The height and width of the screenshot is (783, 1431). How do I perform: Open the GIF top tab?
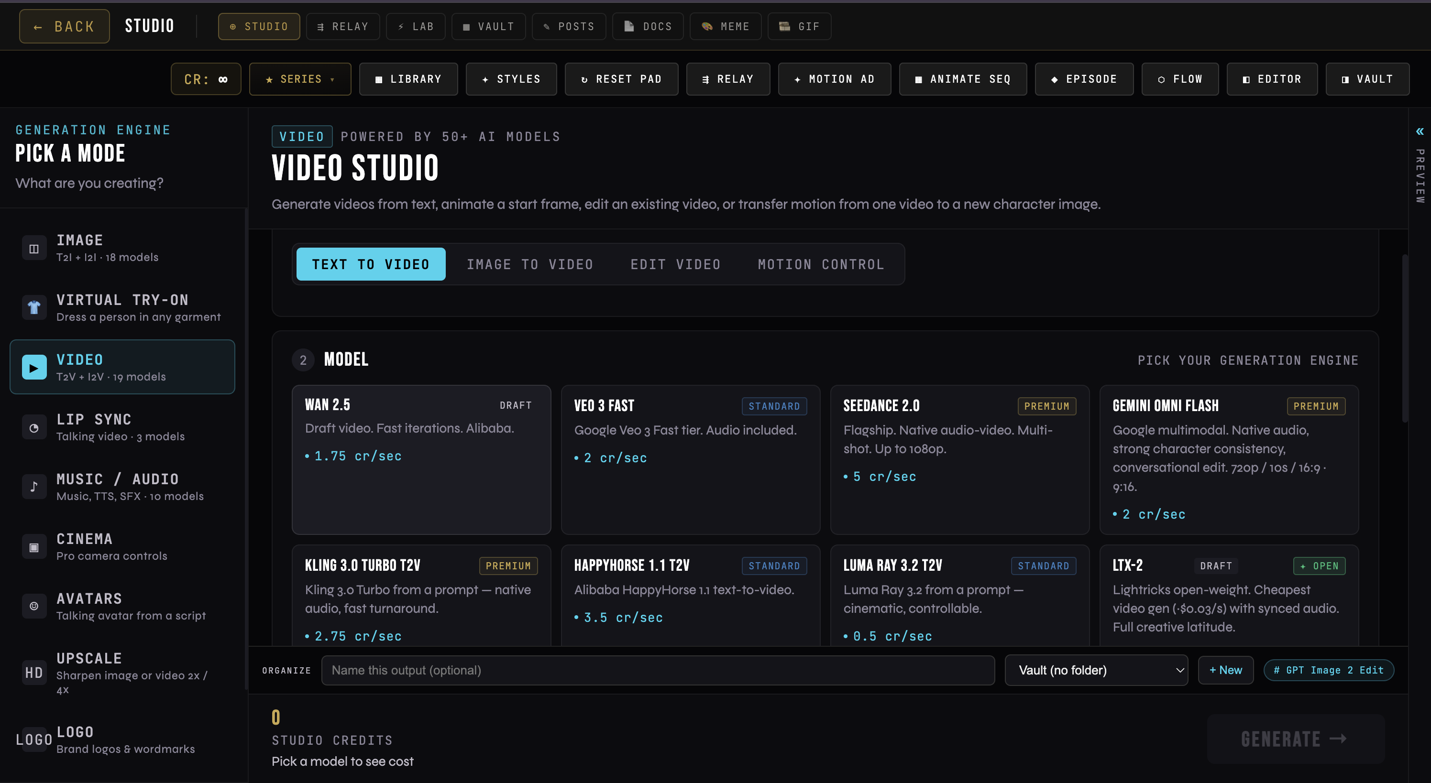click(x=799, y=26)
